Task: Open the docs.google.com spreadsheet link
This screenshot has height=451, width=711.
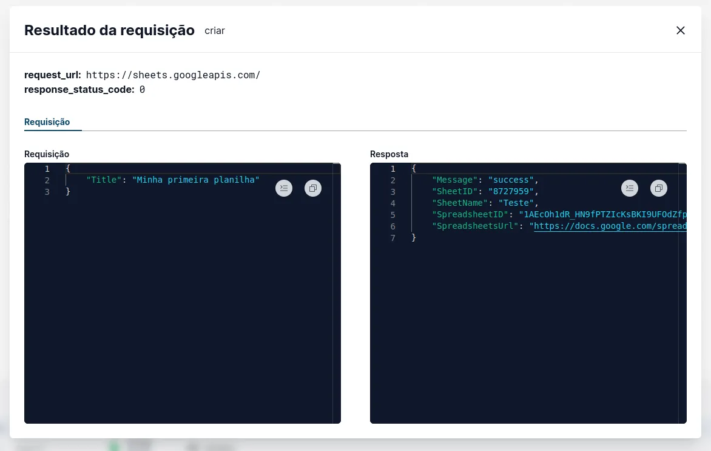Action: [x=610, y=226]
